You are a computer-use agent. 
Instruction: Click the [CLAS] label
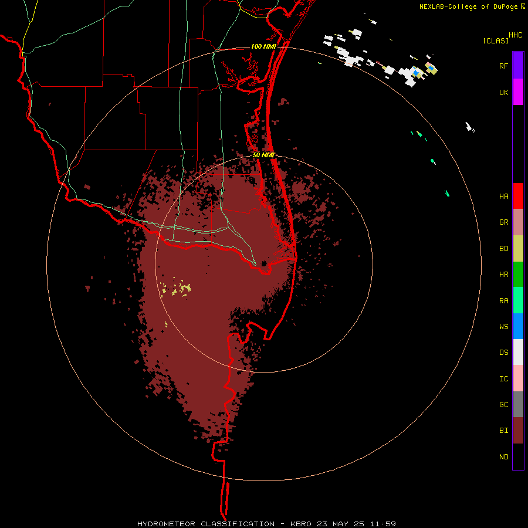click(x=496, y=40)
